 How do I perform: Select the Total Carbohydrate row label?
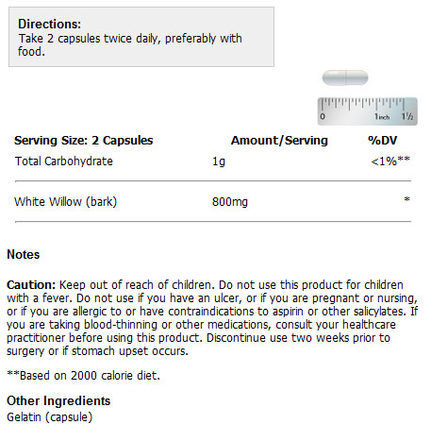pos(64,161)
